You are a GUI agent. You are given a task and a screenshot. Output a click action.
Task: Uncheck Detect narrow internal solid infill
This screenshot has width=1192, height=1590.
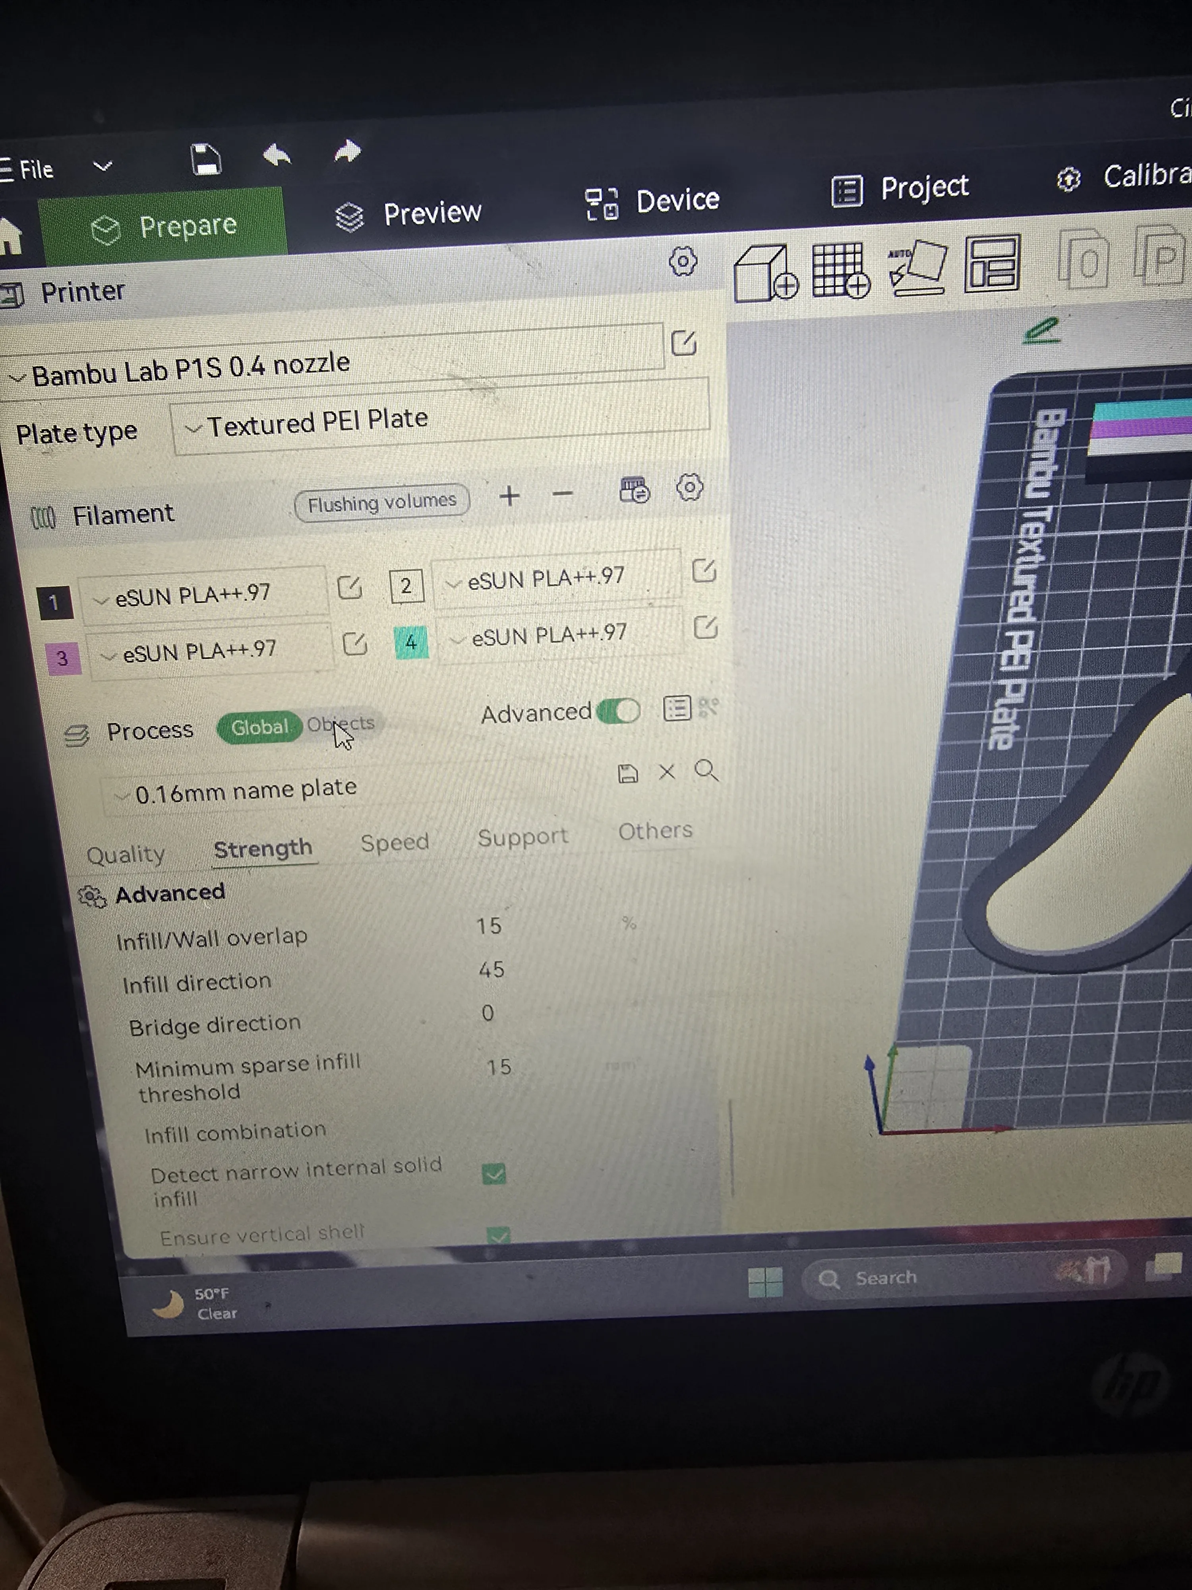[x=493, y=1174]
